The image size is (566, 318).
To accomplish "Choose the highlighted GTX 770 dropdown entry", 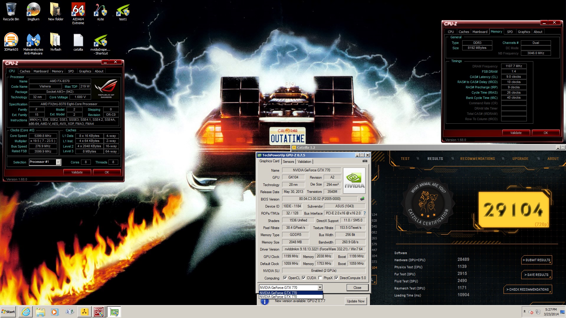I will click(291, 293).
